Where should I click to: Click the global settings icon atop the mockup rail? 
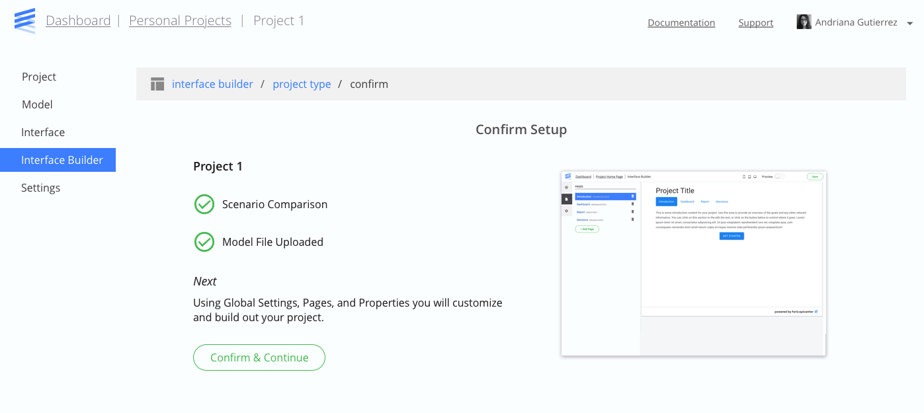pyautogui.click(x=566, y=187)
